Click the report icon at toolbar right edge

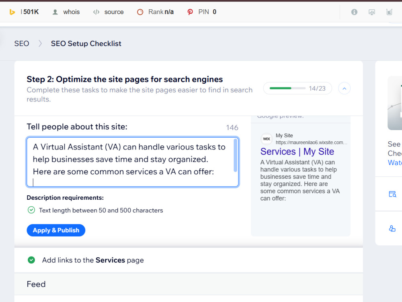pyautogui.click(x=389, y=12)
